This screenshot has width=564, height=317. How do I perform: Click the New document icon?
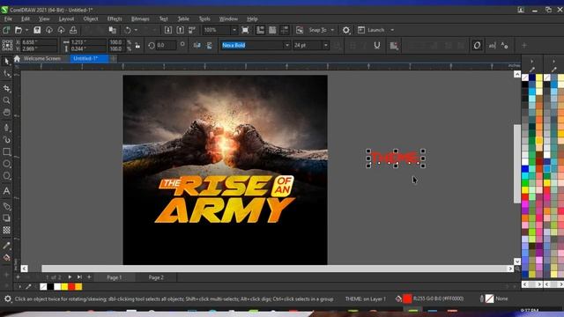pos(6,30)
